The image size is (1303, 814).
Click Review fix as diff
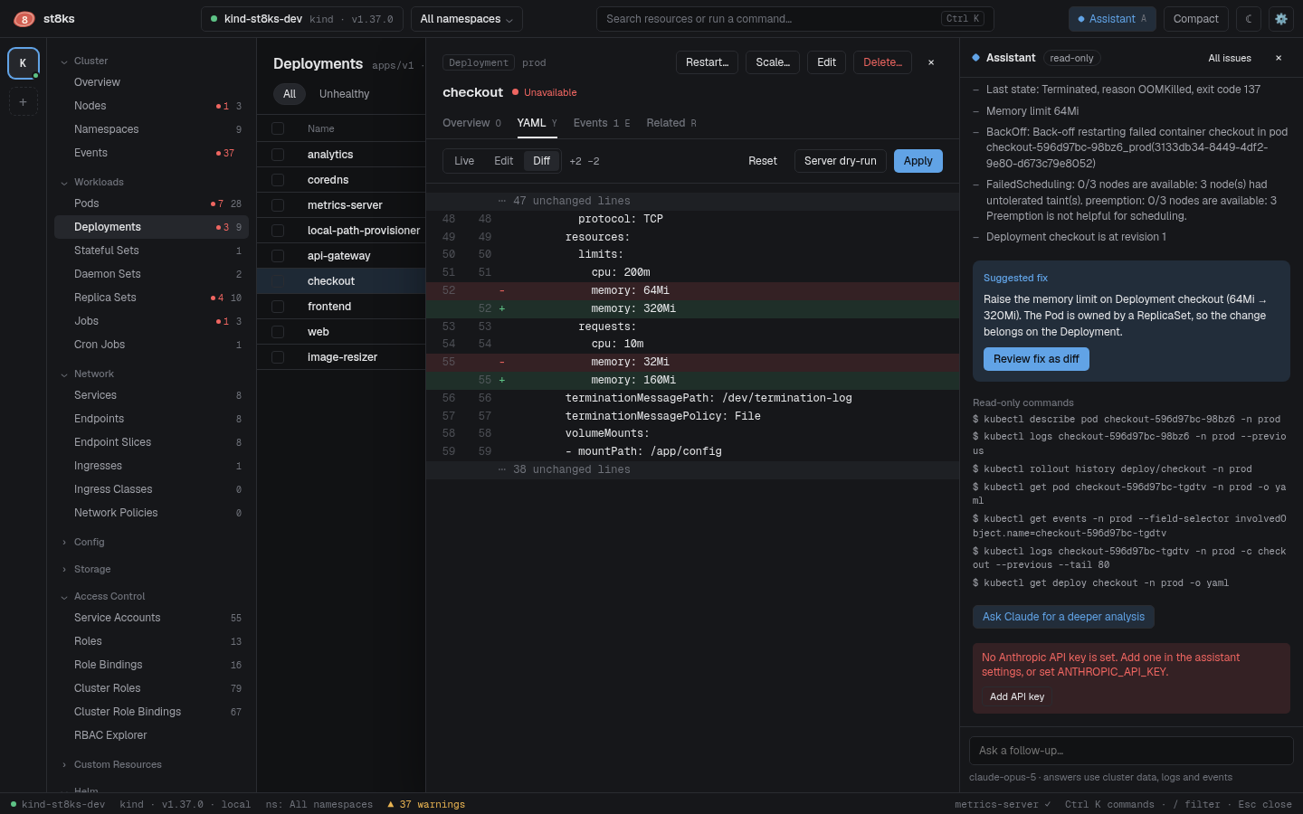click(x=1036, y=359)
